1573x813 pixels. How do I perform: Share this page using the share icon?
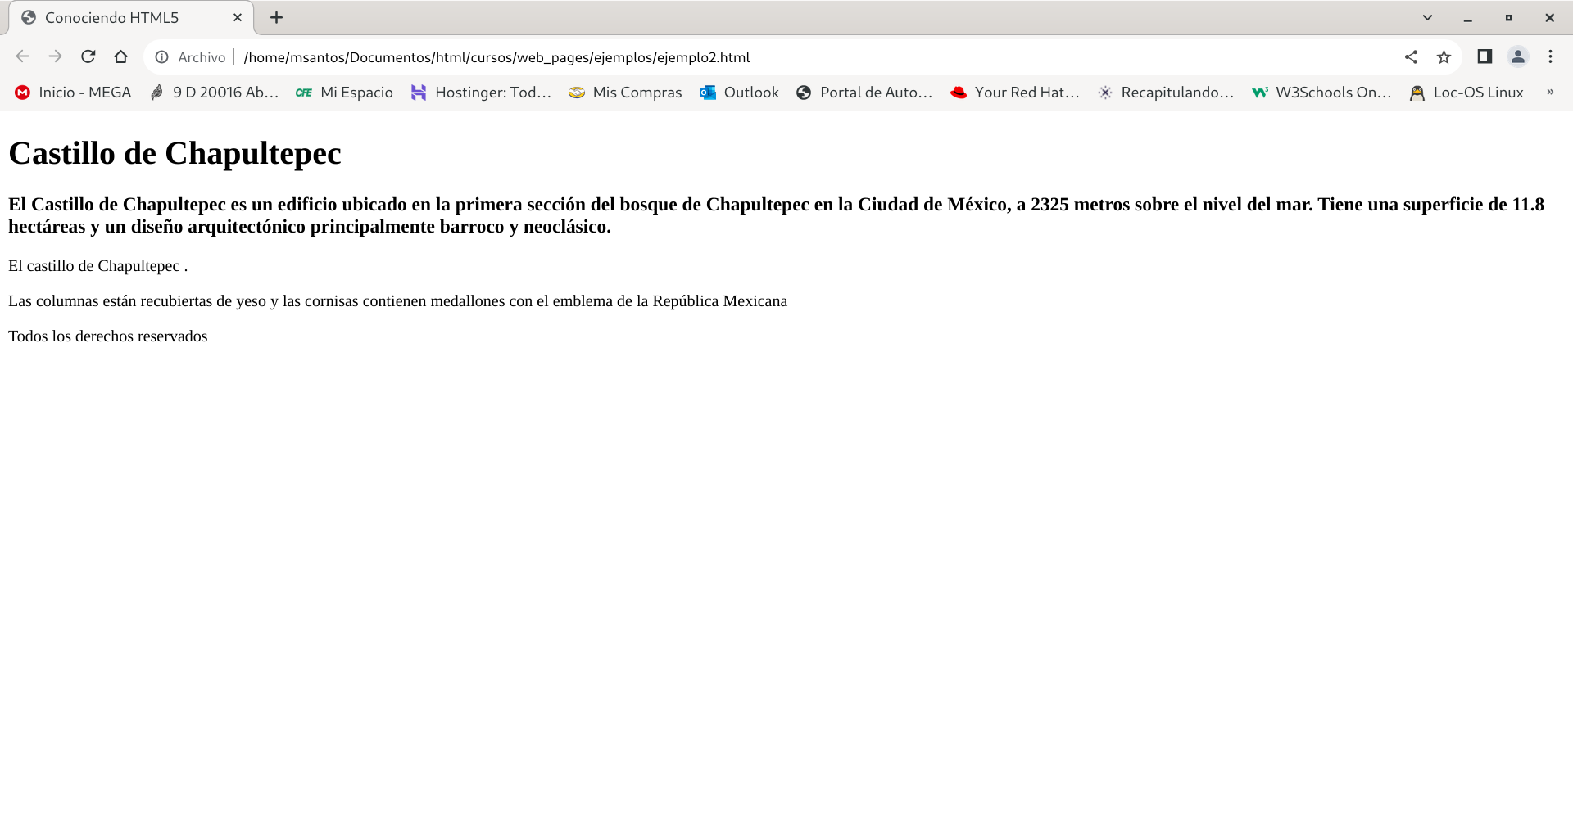coord(1411,56)
